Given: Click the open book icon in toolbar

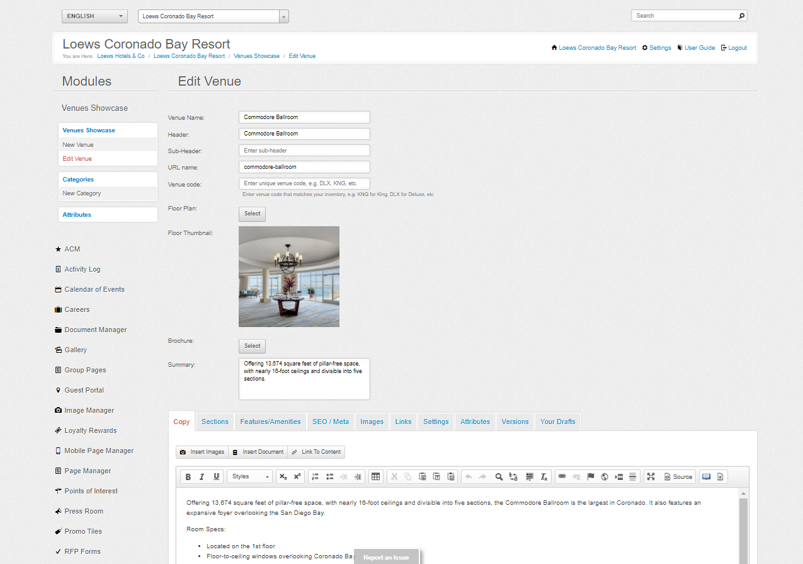Looking at the screenshot, I should [x=706, y=477].
